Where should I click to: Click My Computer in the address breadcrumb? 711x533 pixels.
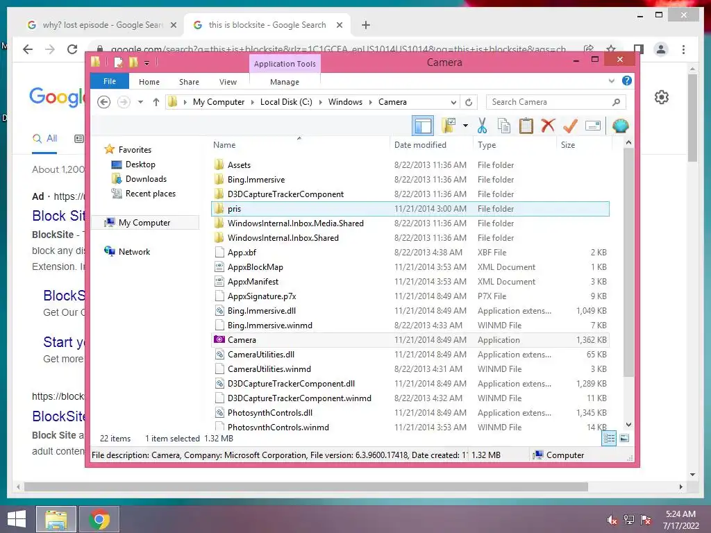pyautogui.click(x=219, y=102)
